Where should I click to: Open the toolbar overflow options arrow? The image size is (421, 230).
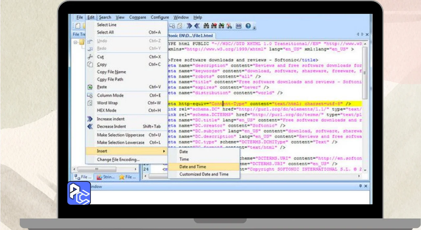(x=255, y=27)
